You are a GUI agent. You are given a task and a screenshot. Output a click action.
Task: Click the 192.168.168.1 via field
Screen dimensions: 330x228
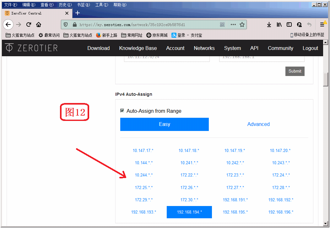262,59
